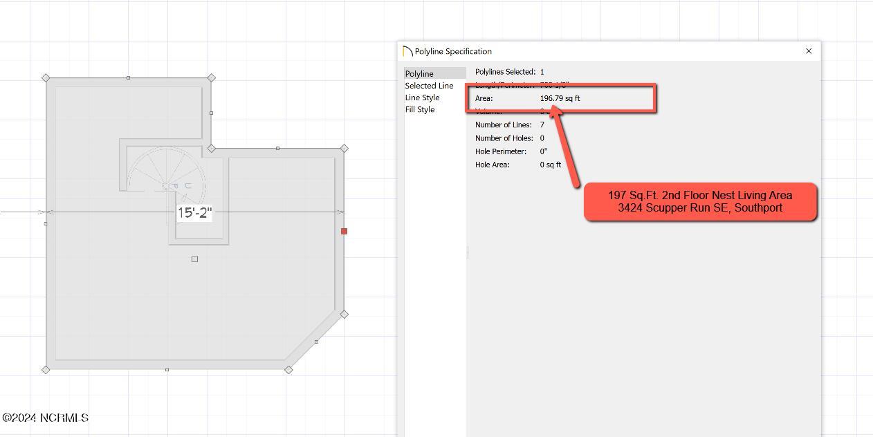Click the red square edit handle on the polyline
This screenshot has width=873, height=437.
click(x=344, y=231)
